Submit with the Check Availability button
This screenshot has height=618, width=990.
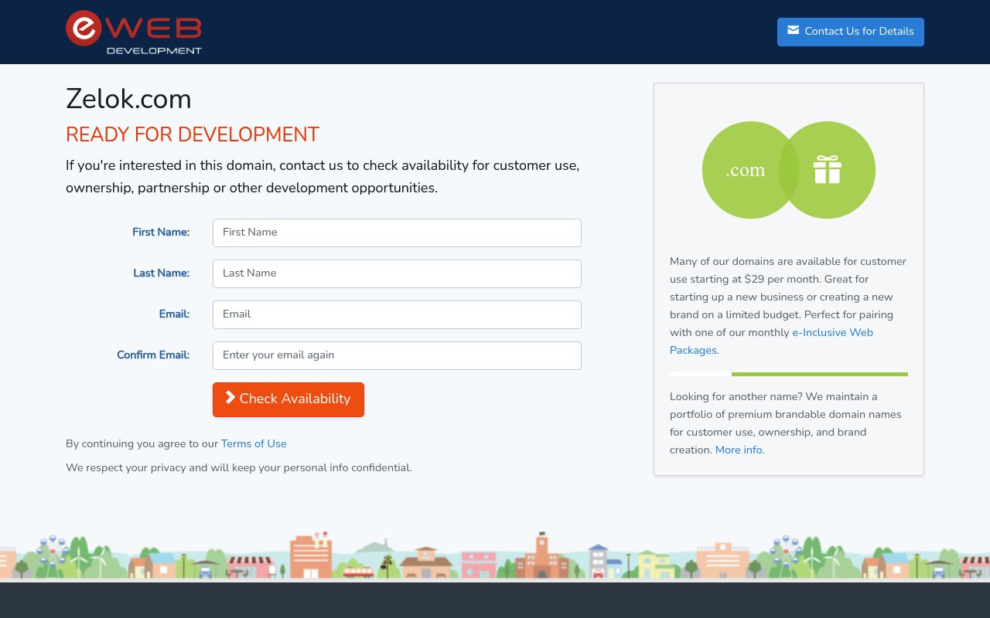click(288, 399)
